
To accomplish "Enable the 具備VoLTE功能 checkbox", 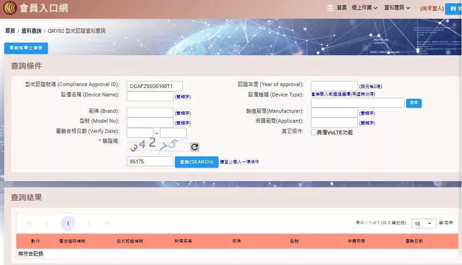I will pyautogui.click(x=314, y=132).
